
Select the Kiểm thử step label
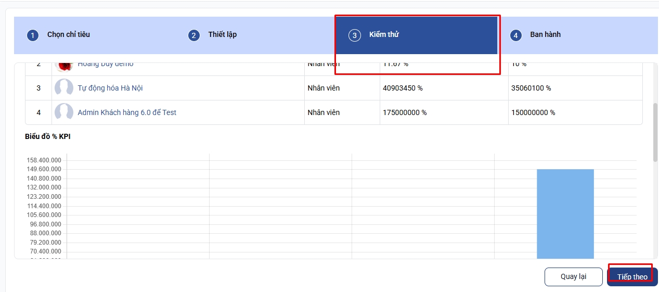pyautogui.click(x=384, y=34)
